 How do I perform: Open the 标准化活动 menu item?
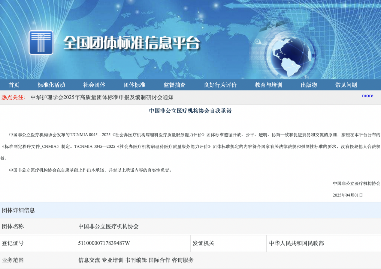coord(51,85)
